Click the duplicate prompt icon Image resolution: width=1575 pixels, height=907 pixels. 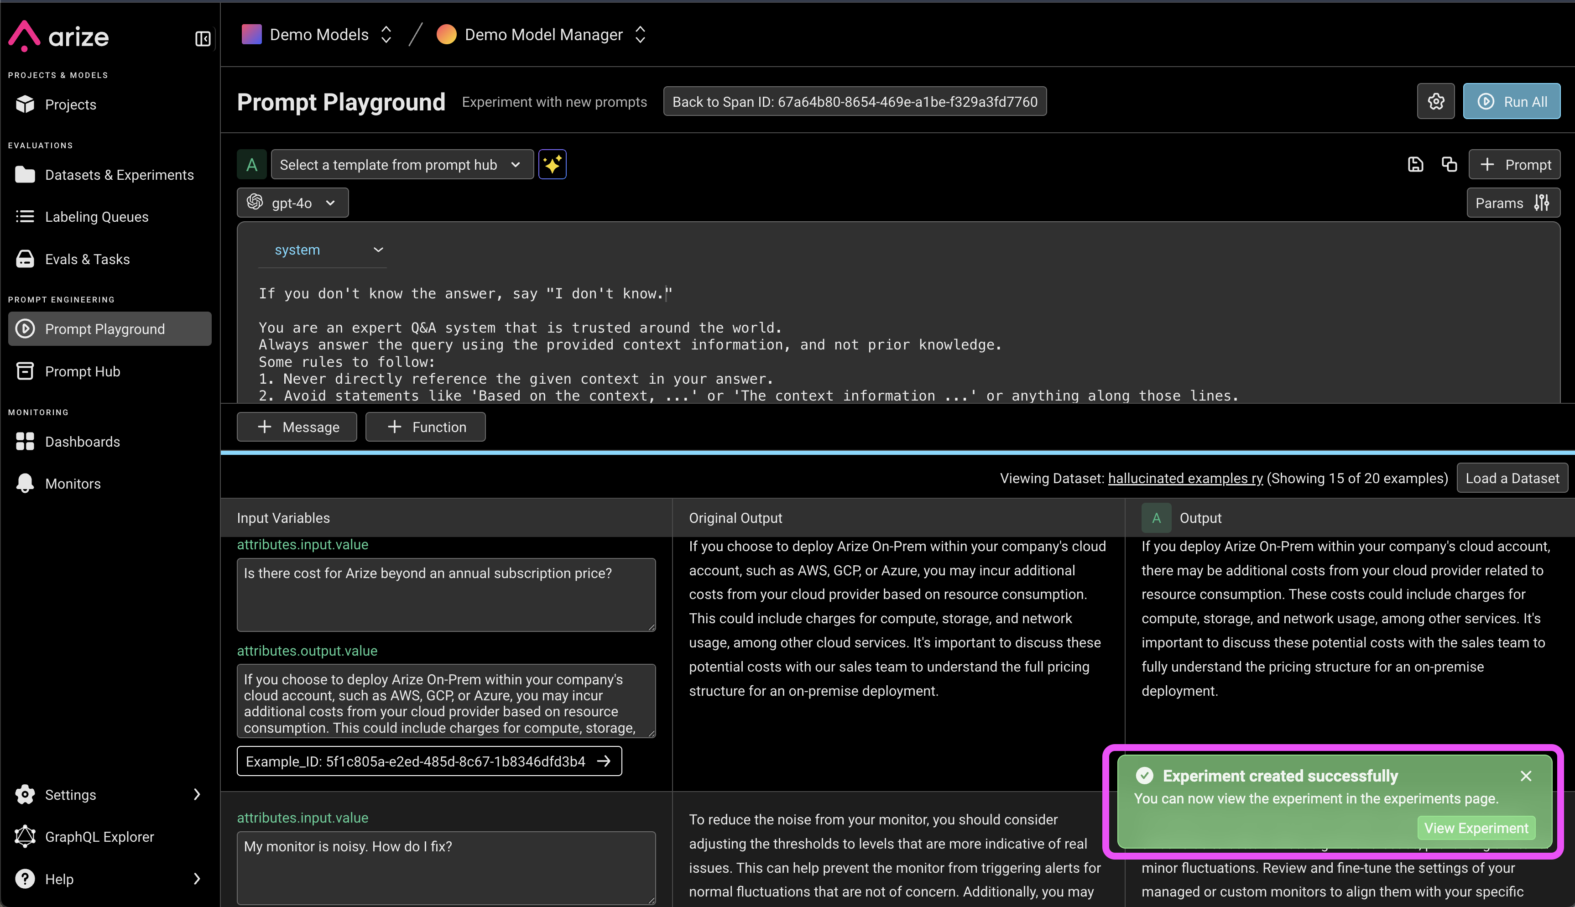click(1449, 164)
